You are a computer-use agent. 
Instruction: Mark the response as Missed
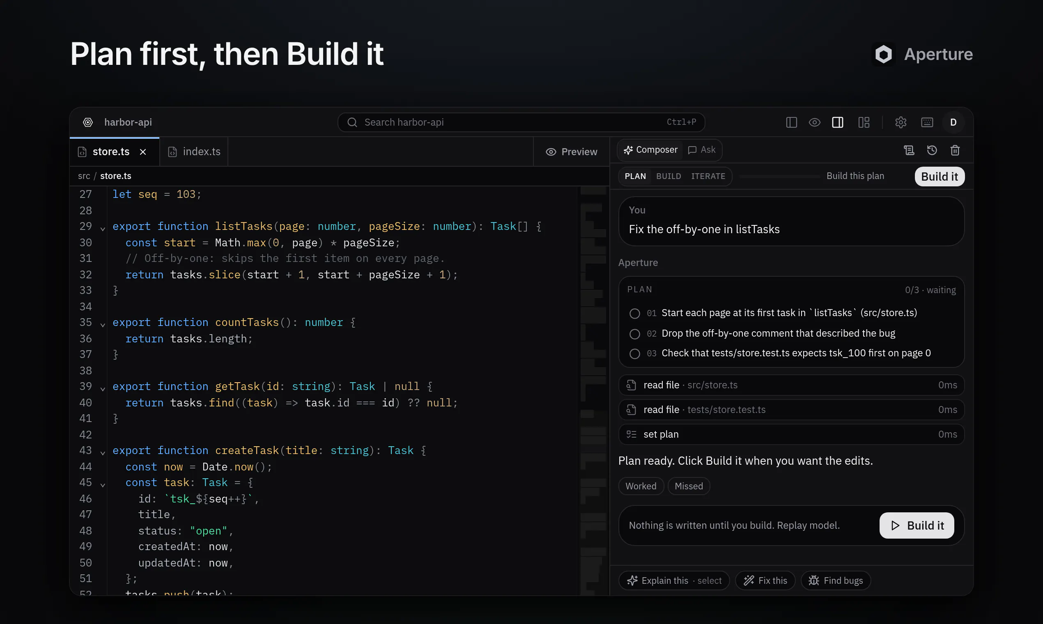(x=689, y=486)
